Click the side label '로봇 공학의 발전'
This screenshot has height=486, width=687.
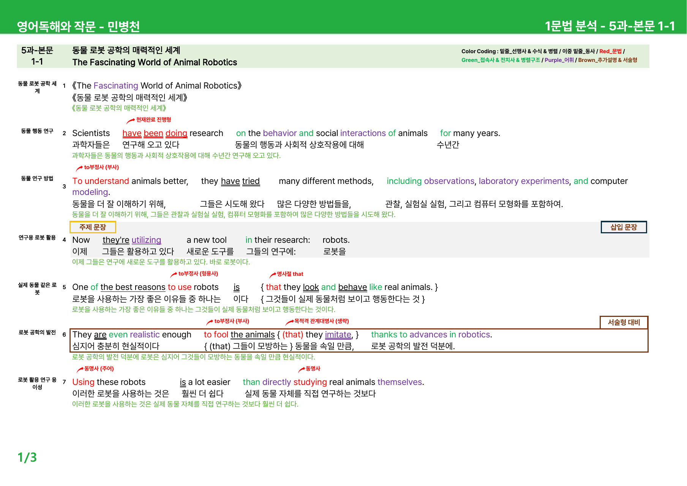[x=37, y=332]
